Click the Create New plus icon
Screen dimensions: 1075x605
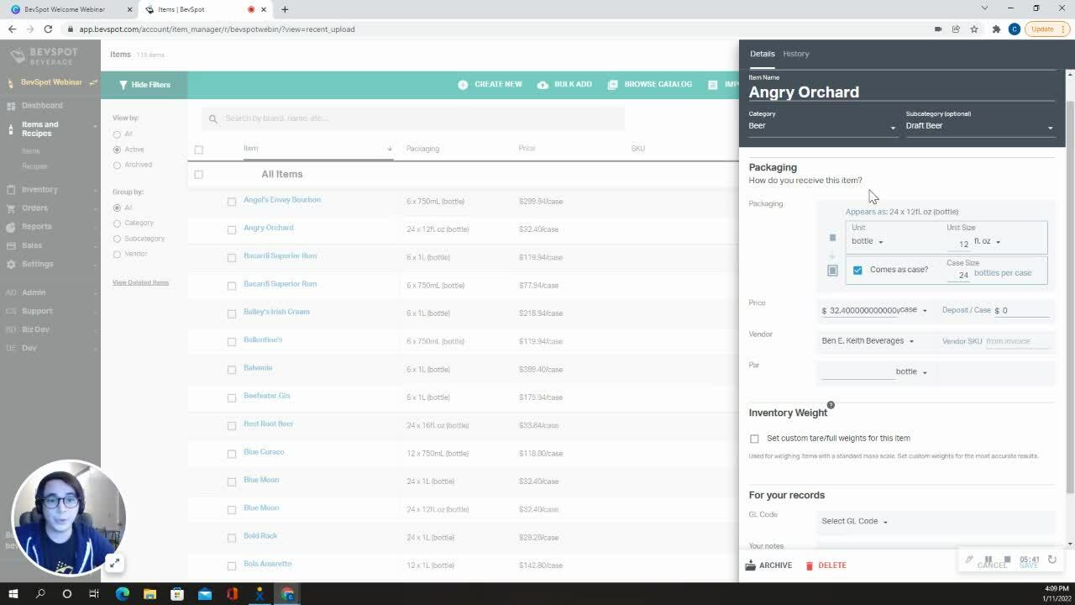click(x=463, y=85)
